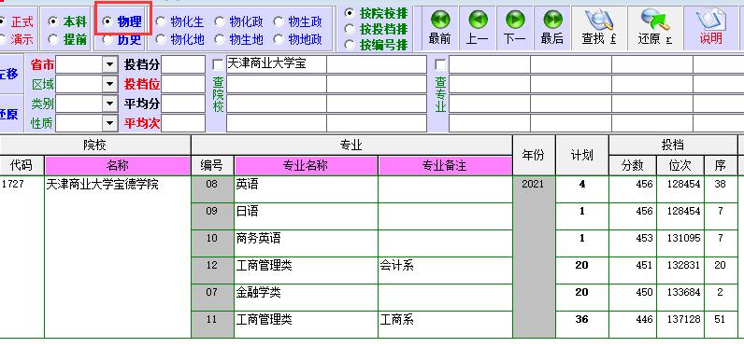Go to previous record with 上一 icon
The height and width of the screenshot is (347, 744).
(x=478, y=28)
